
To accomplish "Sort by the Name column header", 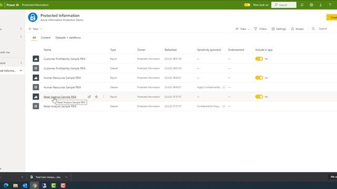I will [x=47, y=50].
